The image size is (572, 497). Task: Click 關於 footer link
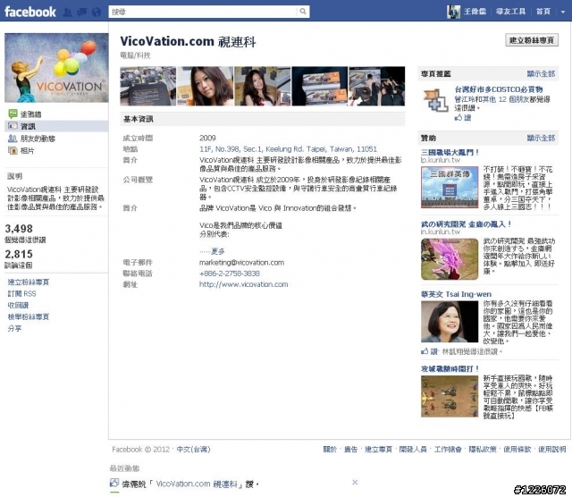(x=330, y=450)
